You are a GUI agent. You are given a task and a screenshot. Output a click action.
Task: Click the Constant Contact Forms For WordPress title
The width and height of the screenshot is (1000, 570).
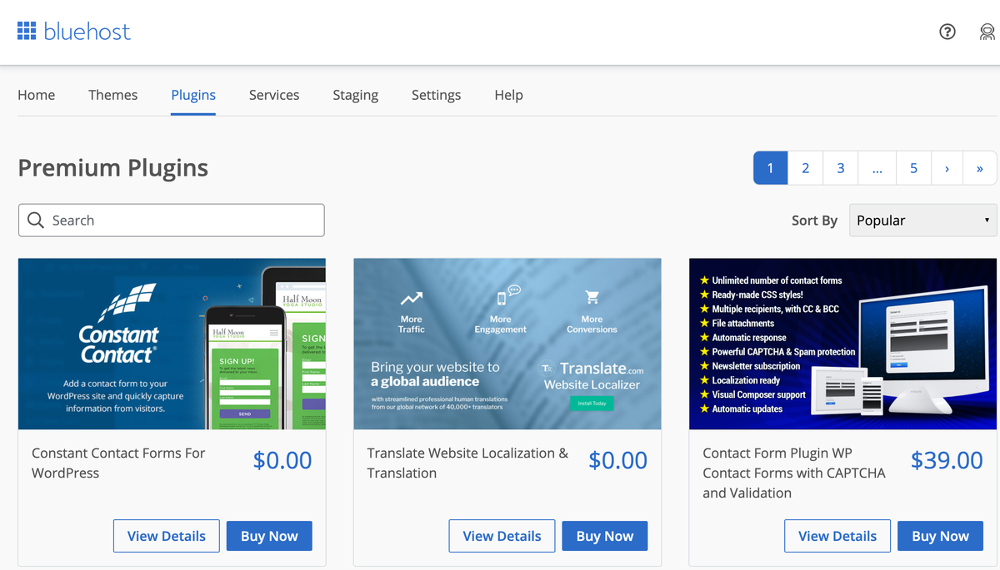(118, 463)
